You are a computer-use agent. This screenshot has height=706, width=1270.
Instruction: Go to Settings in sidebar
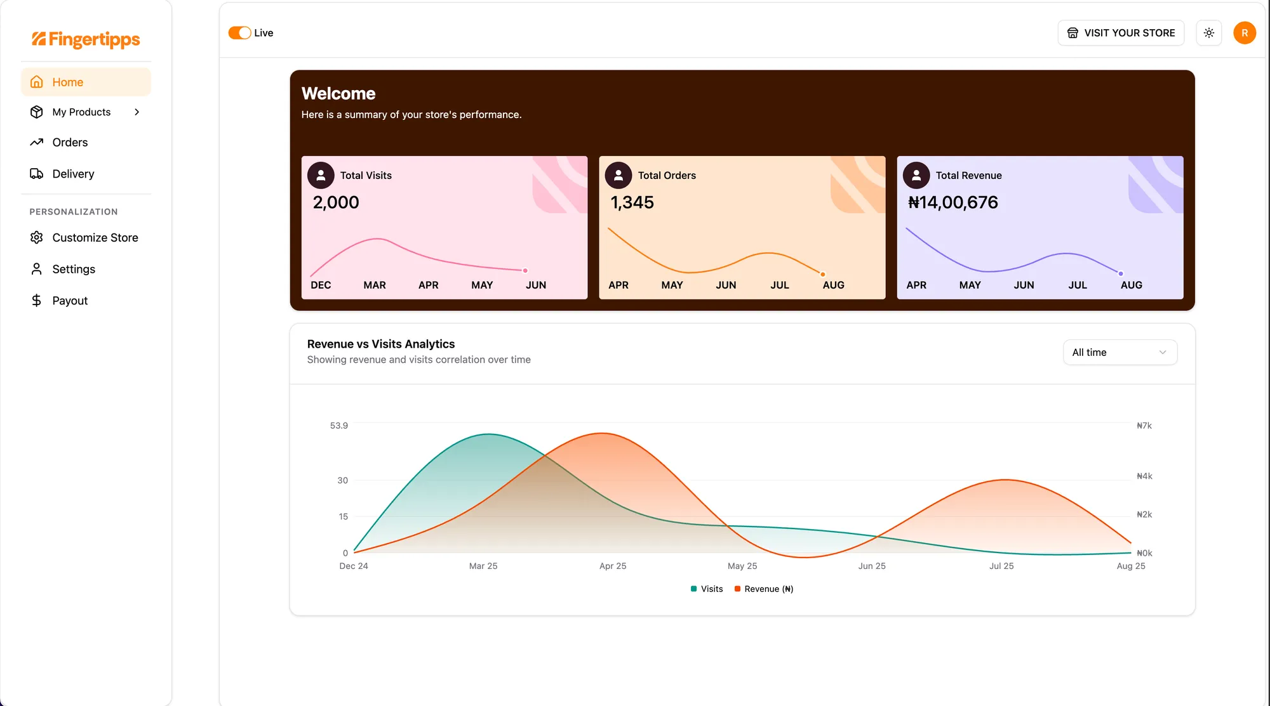tap(74, 269)
